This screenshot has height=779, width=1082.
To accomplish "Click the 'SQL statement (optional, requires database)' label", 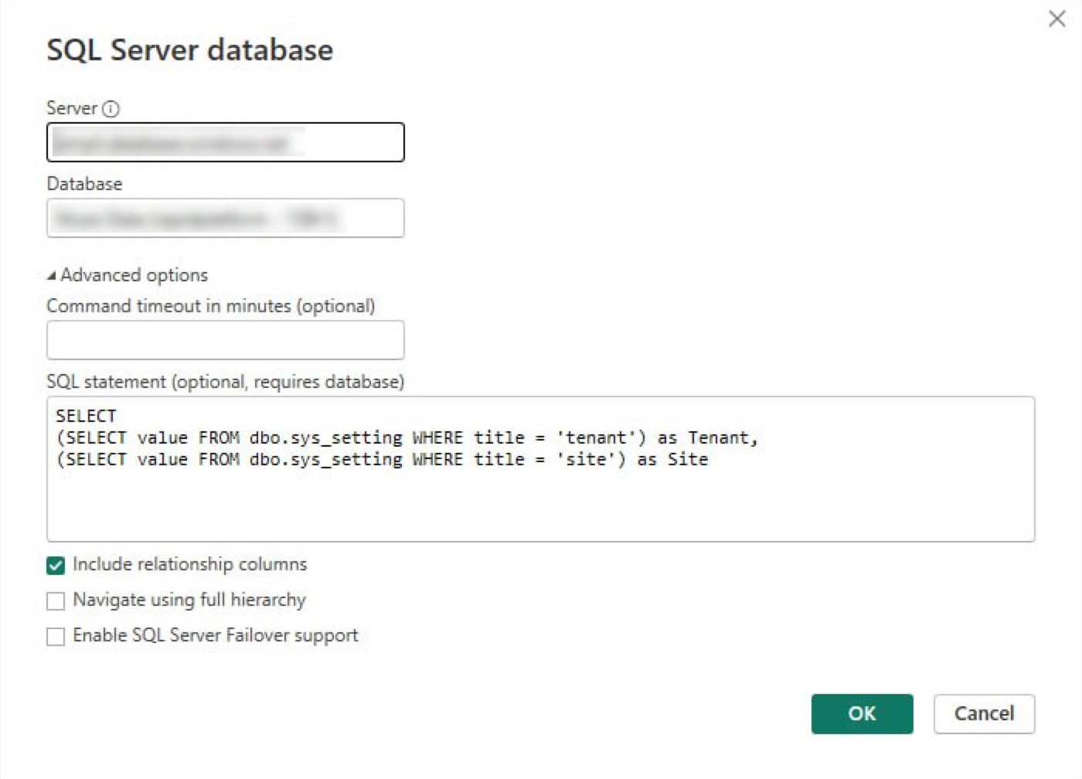I will click(226, 382).
